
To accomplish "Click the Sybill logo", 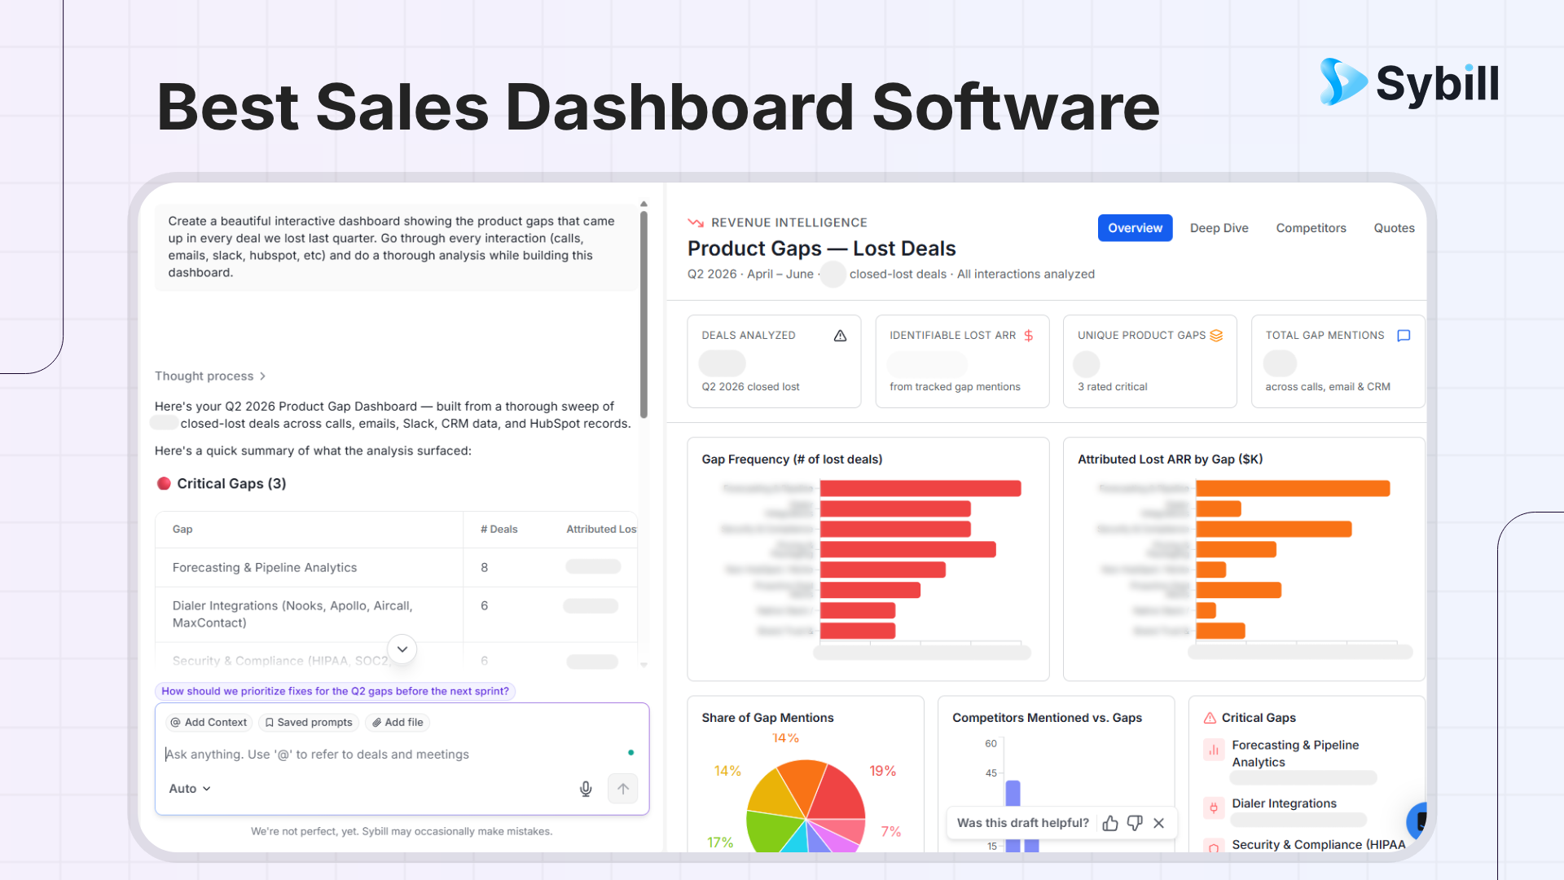I will pyautogui.click(x=1409, y=82).
